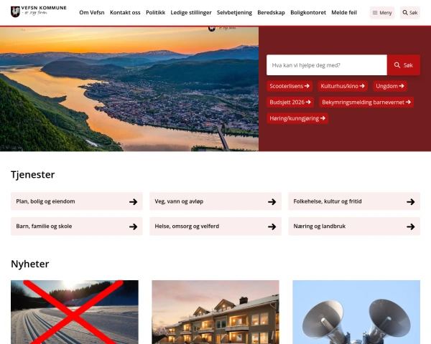Open the Barn, familie og skole service
431x344 pixels.
77,226
